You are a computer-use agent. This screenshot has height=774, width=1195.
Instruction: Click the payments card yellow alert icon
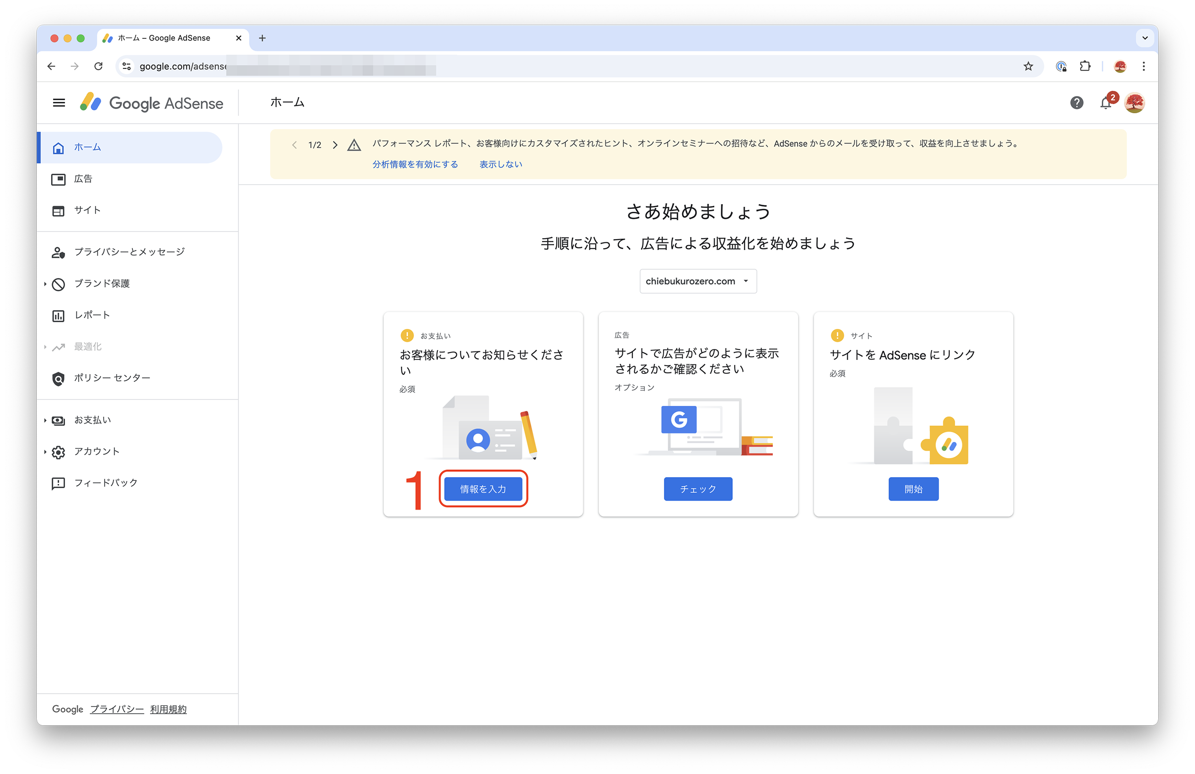(x=407, y=336)
